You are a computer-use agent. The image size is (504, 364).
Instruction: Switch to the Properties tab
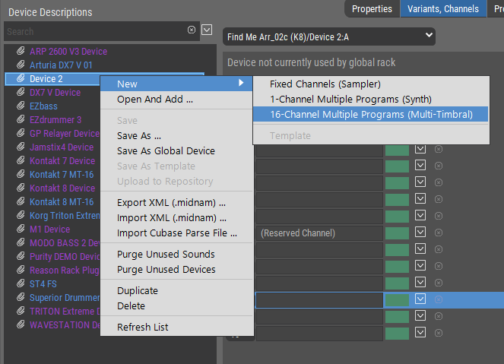(372, 9)
